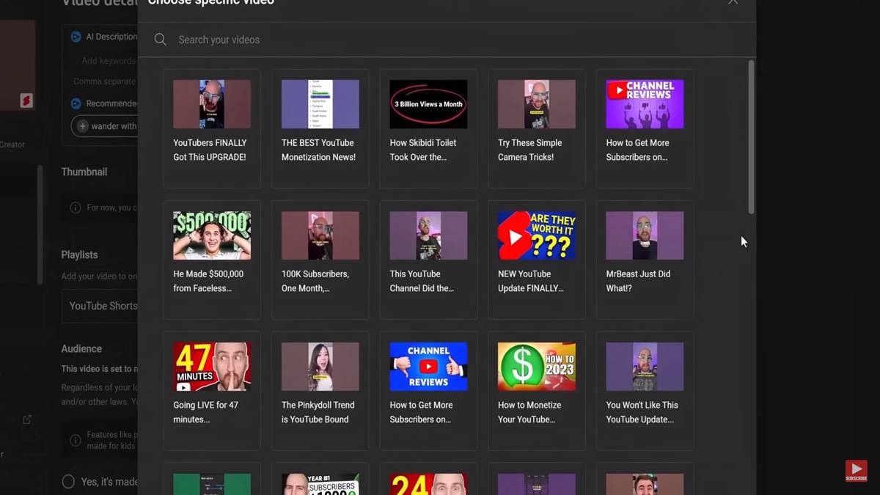The image size is (880, 495).
Task: Click the Thumbnail info icon in background
Action: [x=76, y=208]
